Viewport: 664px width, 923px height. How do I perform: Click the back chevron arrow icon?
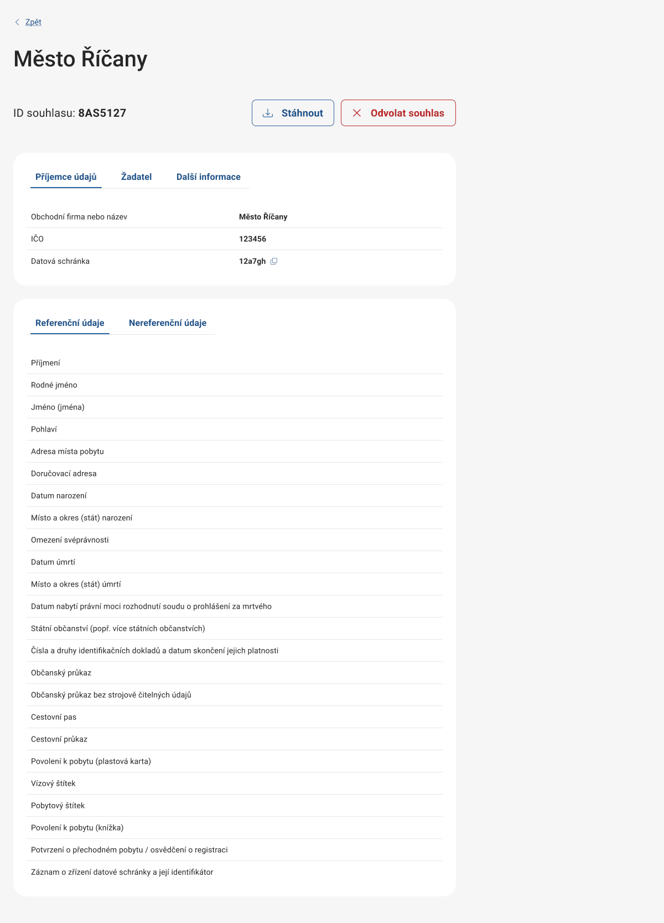pos(17,22)
